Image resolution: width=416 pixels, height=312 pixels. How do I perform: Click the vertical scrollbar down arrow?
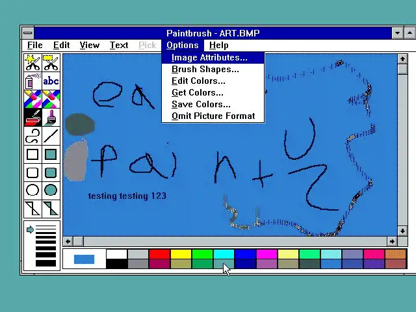[x=402, y=231]
